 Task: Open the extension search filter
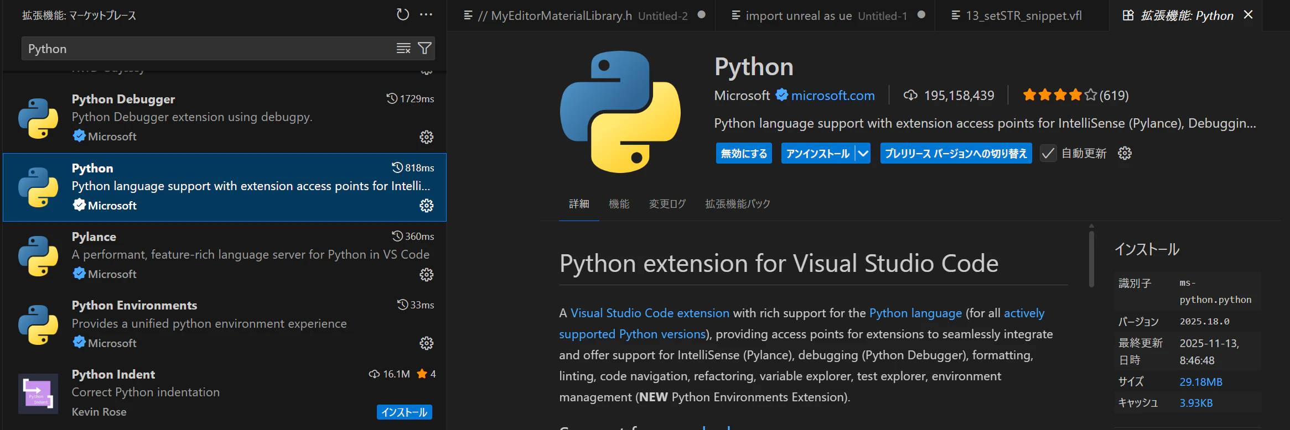[424, 49]
